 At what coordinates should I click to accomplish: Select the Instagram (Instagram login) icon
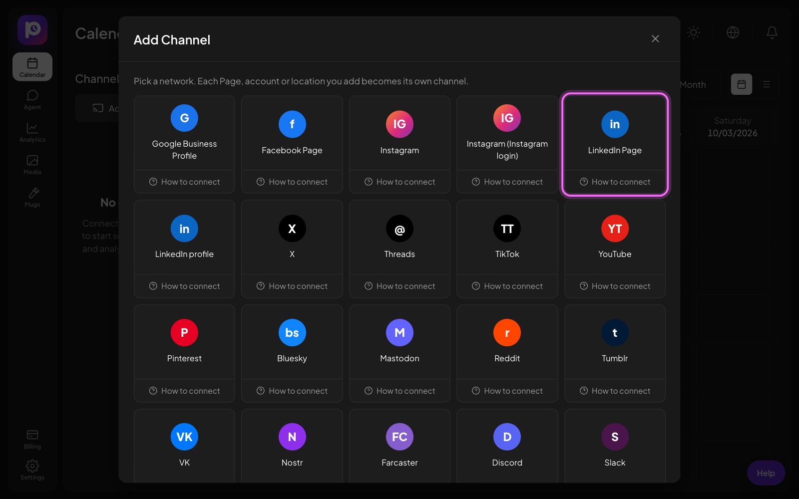(x=507, y=118)
